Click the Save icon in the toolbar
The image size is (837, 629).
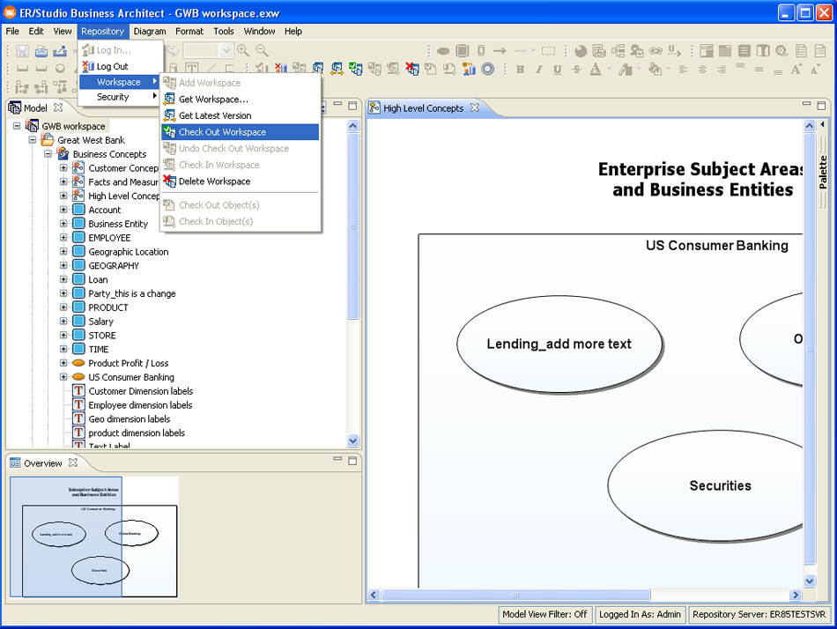[x=22, y=51]
